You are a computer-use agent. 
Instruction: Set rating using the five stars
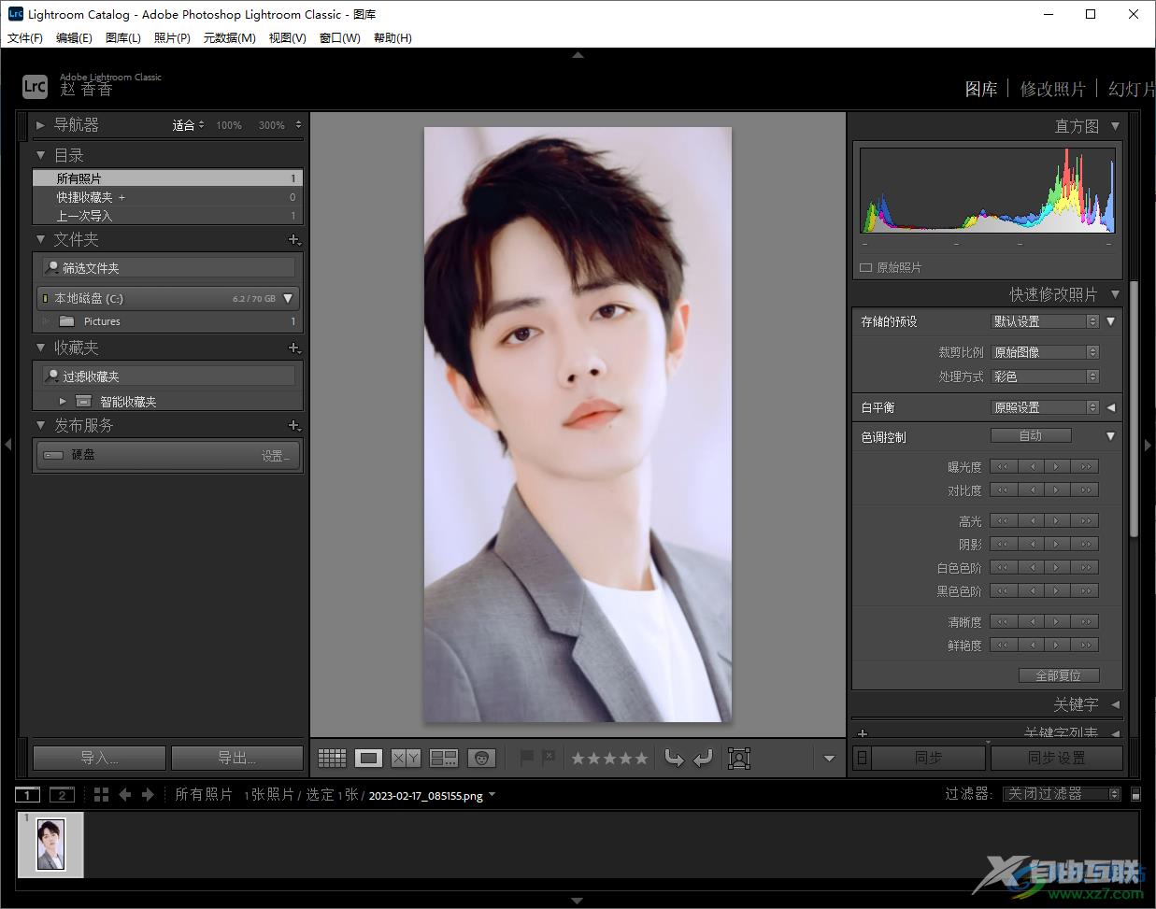tap(609, 759)
